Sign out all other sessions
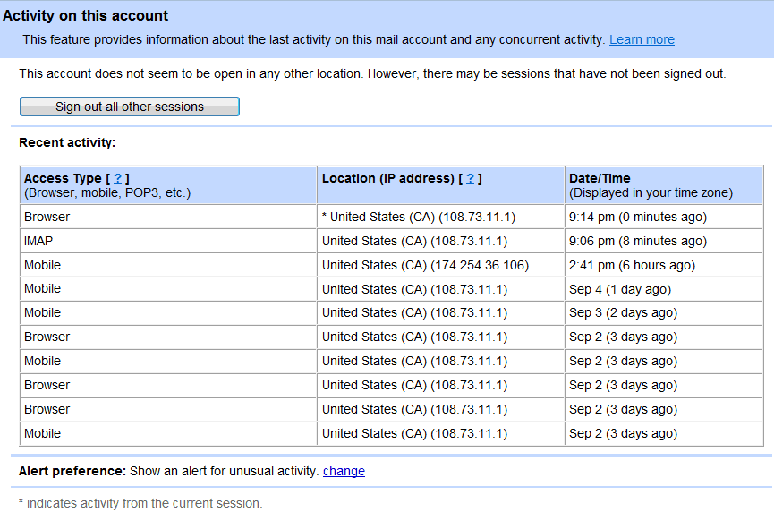The height and width of the screenshot is (512, 774). coord(130,107)
